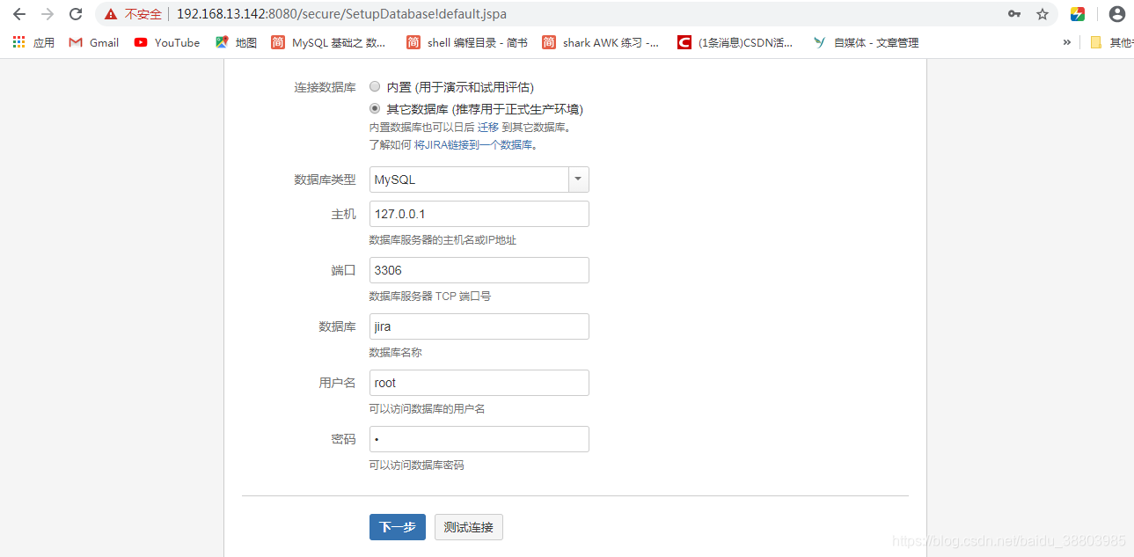Go back with browser back arrow

point(18,14)
